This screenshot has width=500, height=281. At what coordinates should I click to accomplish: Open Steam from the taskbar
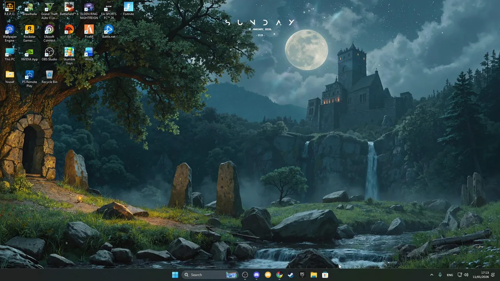(x=291, y=275)
